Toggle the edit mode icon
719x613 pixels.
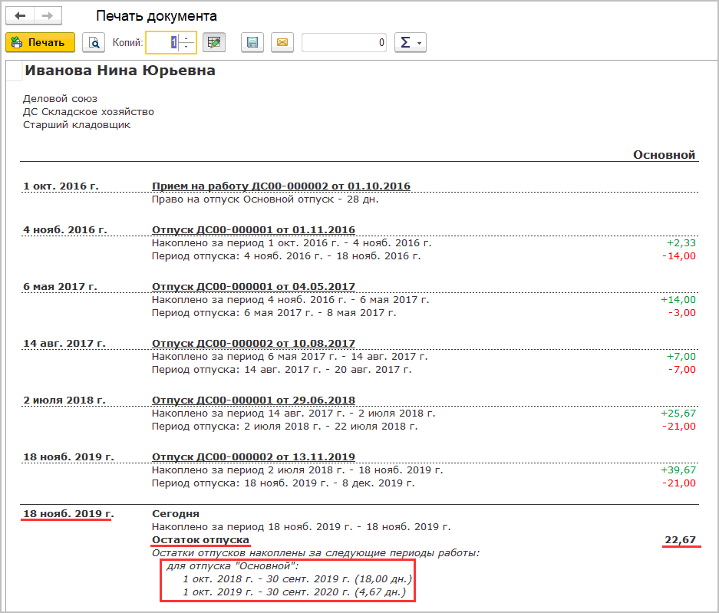point(213,43)
